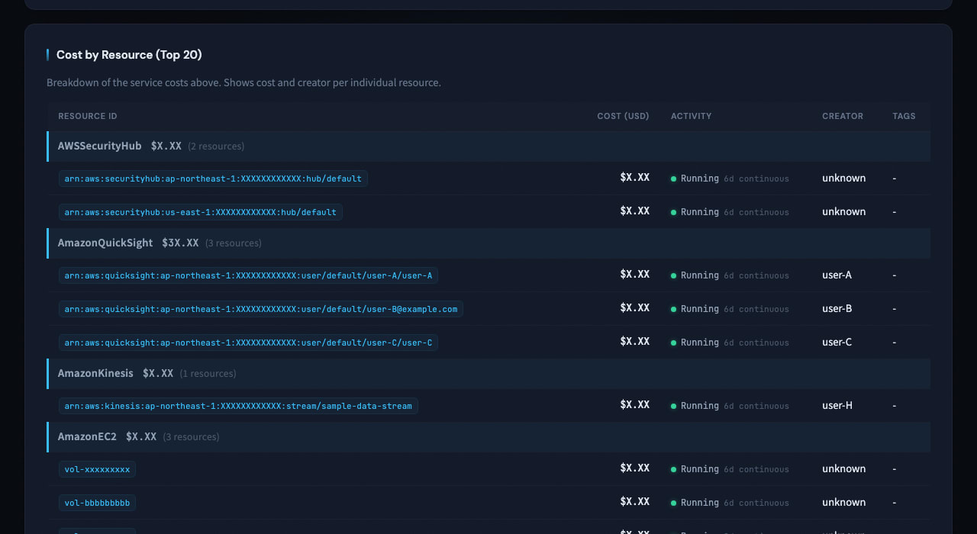Viewport: 977px width, 534px height.
Task: Click the Running icon beside vol-xxxxxxxxx
Action: [673, 468]
